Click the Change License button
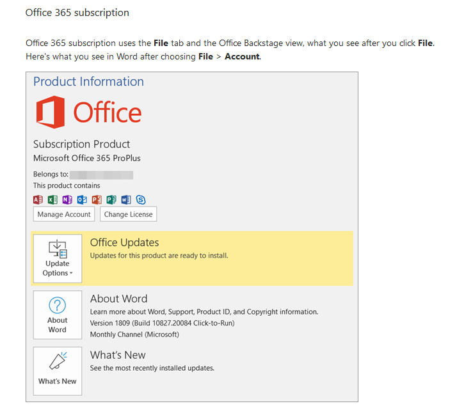 (x=129, y=214)
